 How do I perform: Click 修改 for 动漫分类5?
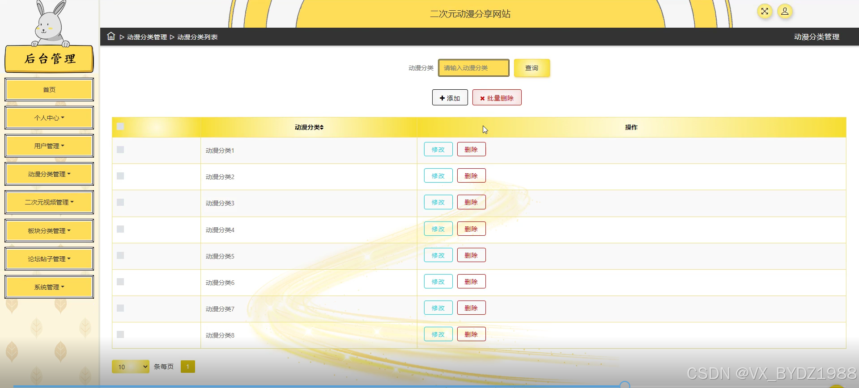point(438,255)
